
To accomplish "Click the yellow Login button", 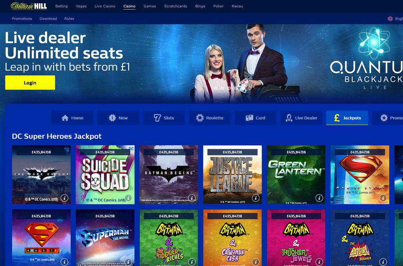I will pos(30,83).
